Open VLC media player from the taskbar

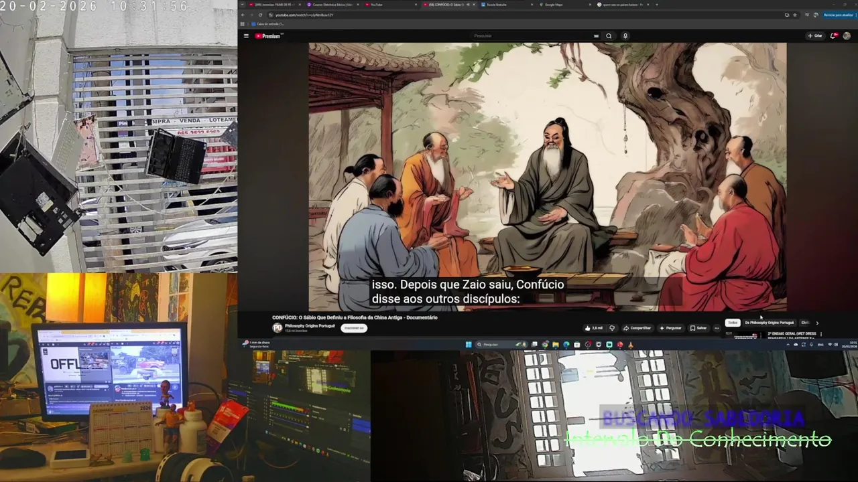point(630,345)
